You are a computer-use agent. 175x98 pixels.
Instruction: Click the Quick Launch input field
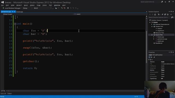150,2
